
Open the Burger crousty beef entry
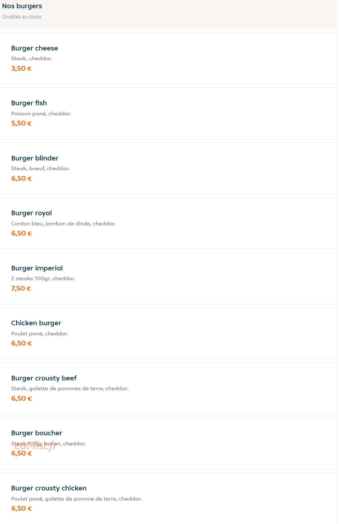point(168,388)
